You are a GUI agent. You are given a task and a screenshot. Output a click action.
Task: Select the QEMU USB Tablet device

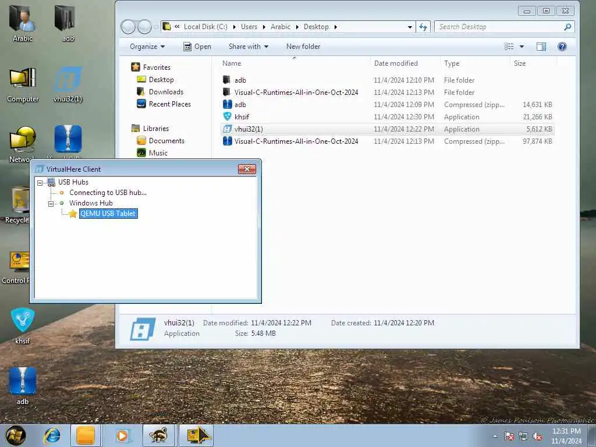(x=108, y=214)
